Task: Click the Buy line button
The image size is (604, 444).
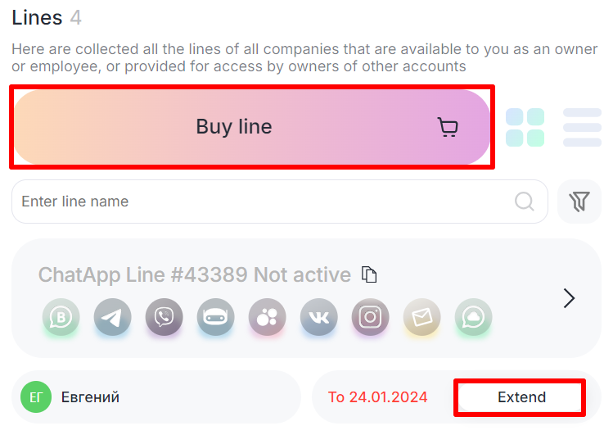Action: (233, 127)
